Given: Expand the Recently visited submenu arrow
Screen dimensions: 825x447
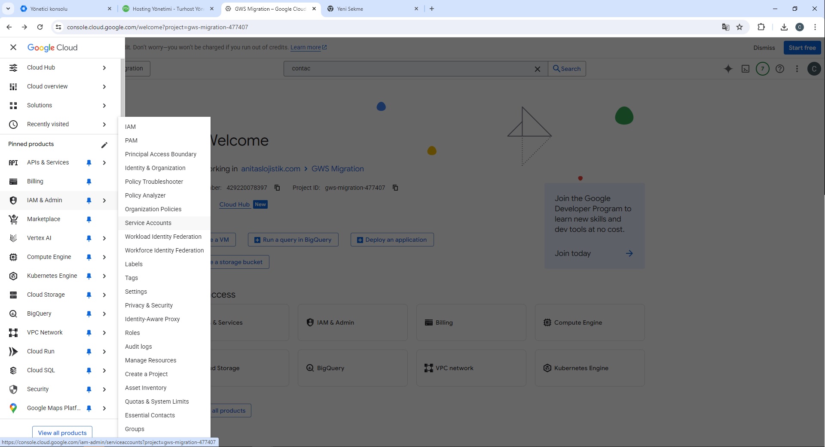Looking at the screenshot, I should (104, 125).
